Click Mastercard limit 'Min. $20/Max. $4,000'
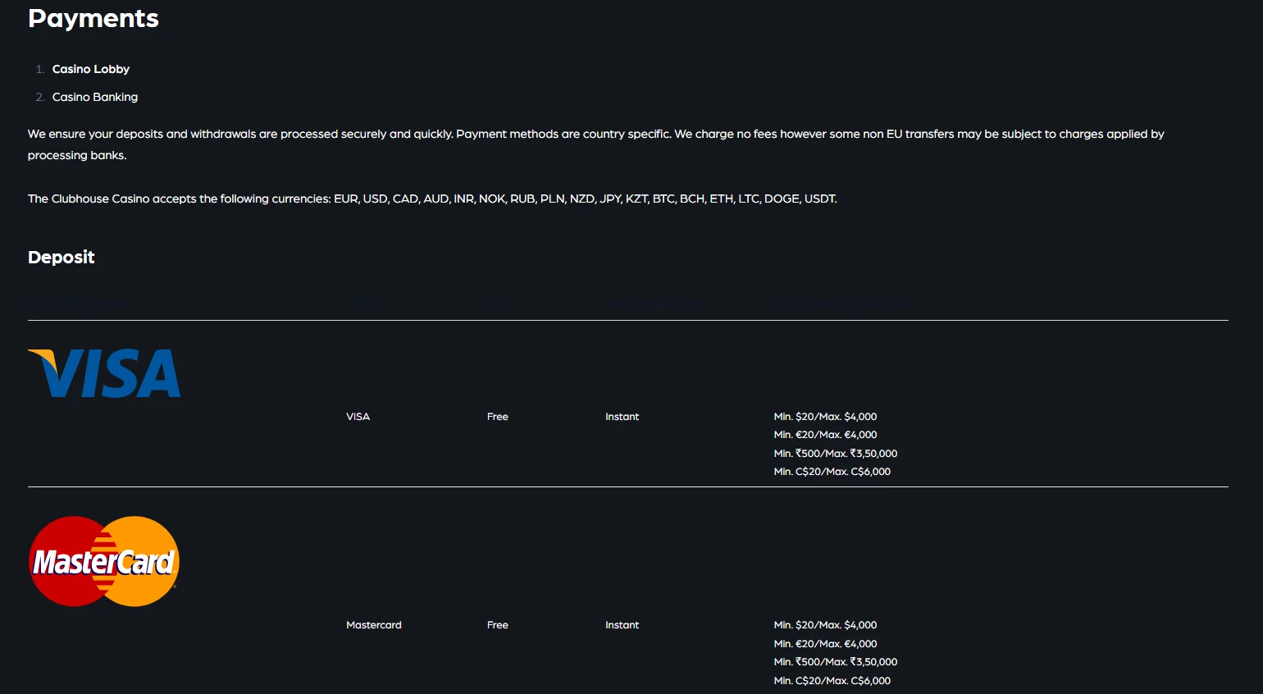Viewport: 1263px width, 694px height. 826,625
